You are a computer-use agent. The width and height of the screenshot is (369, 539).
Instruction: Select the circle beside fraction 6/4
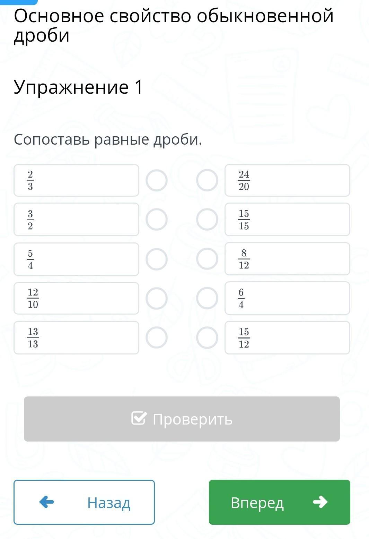(207, 298)
